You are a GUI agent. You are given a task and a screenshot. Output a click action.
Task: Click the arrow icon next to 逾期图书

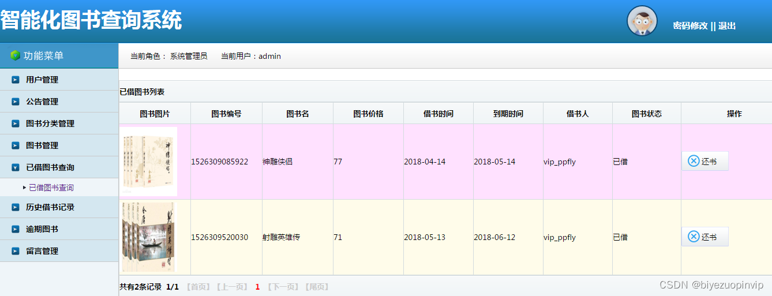(16, 229)
